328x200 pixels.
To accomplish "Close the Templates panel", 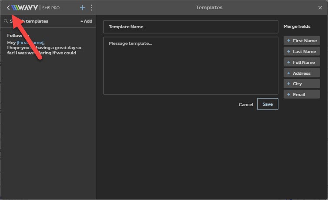I will 320,8.
